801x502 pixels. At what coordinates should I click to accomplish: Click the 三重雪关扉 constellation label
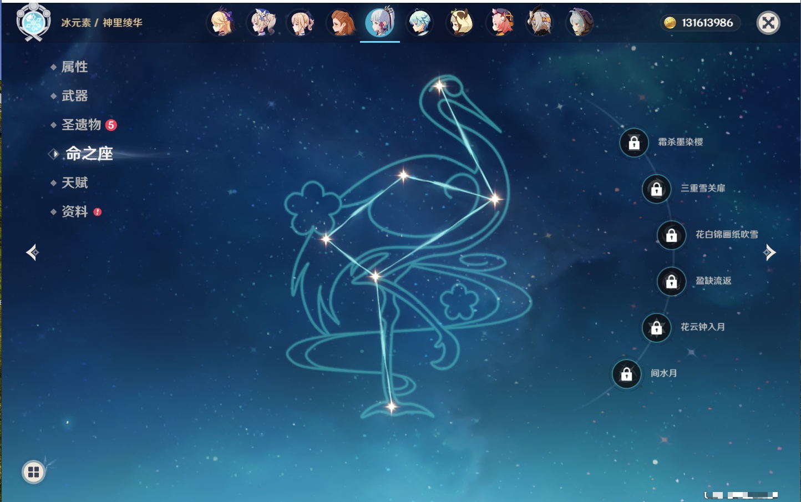coord(703,188)
